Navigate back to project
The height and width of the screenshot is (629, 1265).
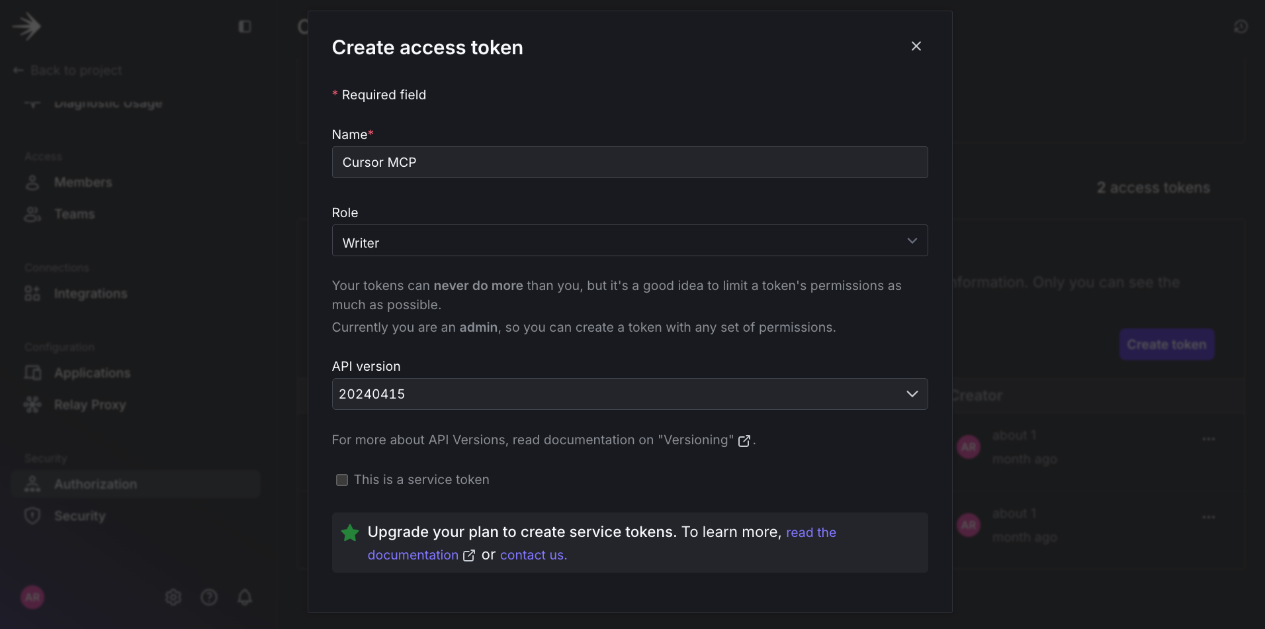(67, 70)
